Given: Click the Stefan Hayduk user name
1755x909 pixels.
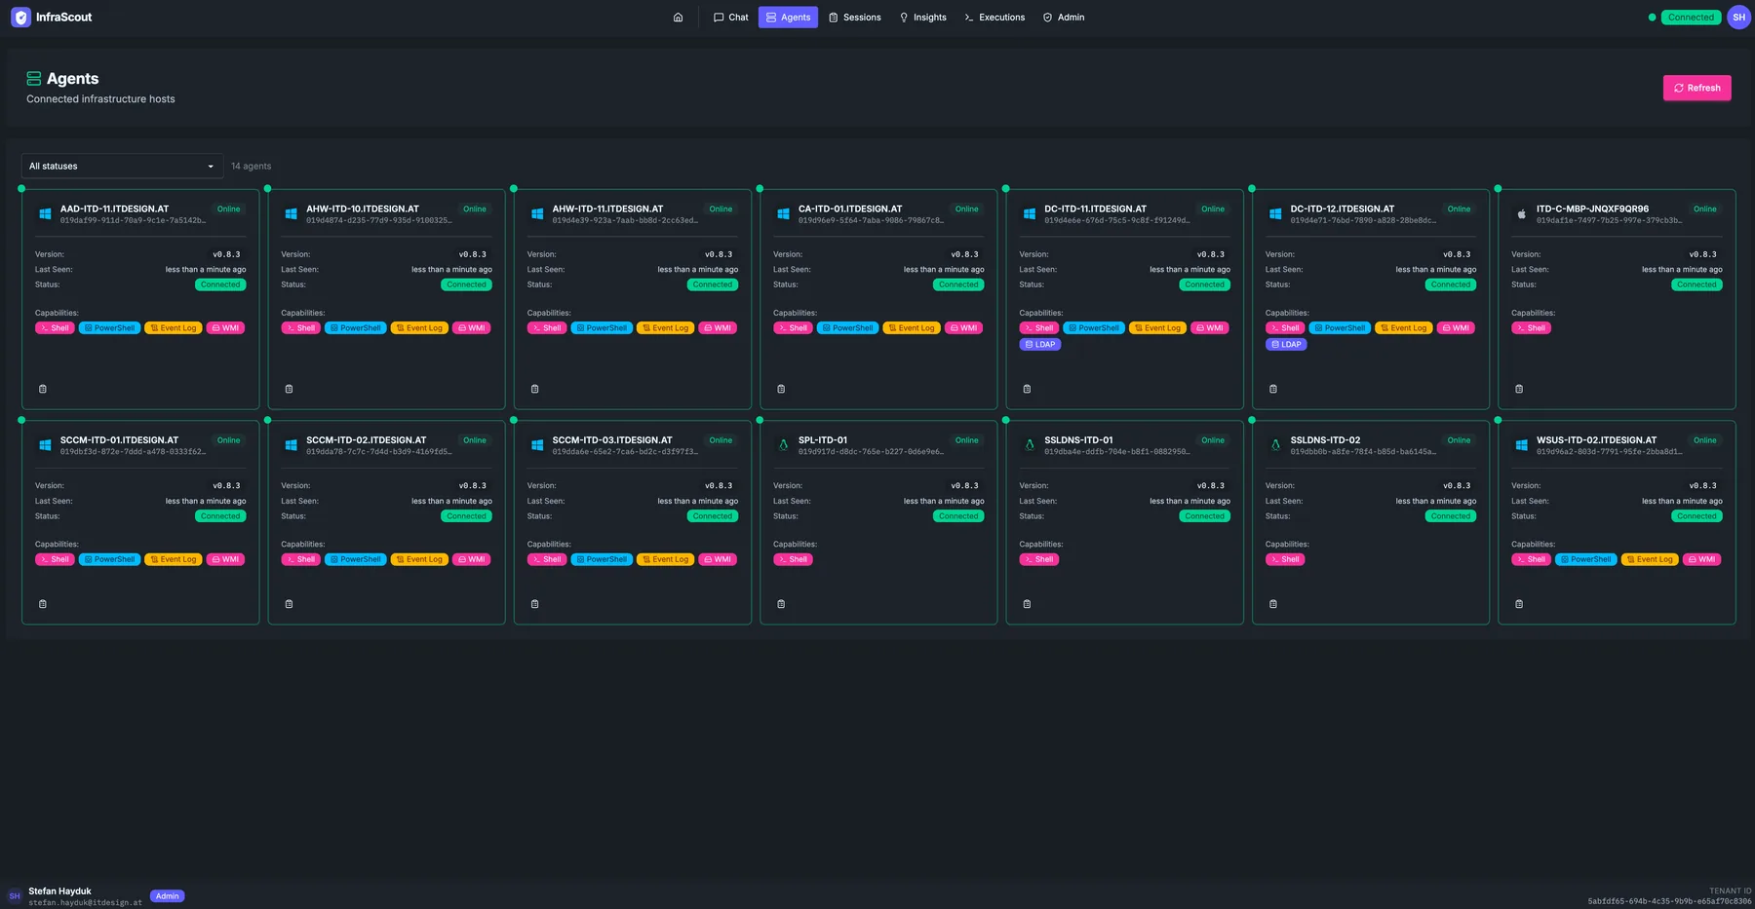Looking at the screenshot, I should pyautogui.click(x=59, y=890).
